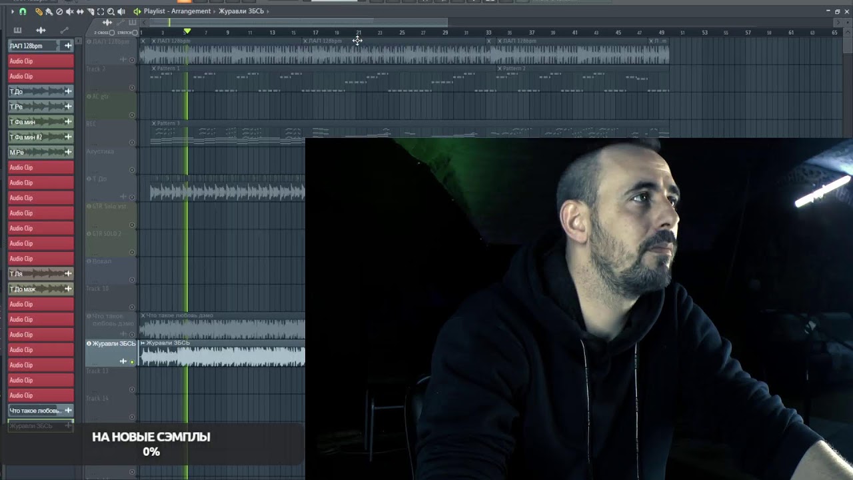Select the Slice tool
The image size is (853, 480).
[x=91, y=11]
